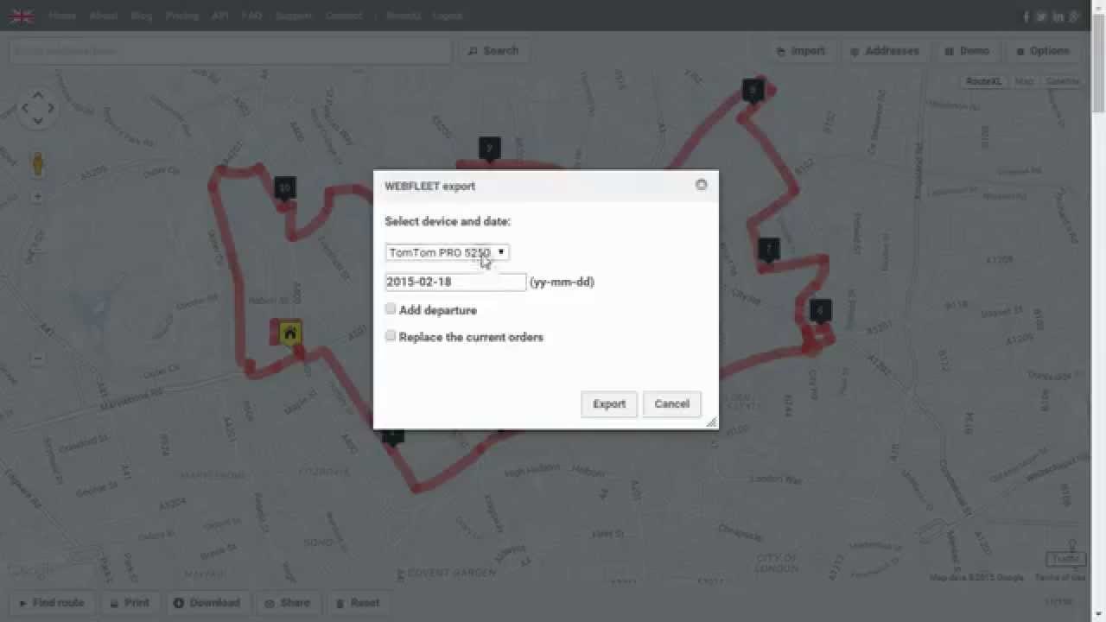Click the map pan control arrows

point(38,108)
